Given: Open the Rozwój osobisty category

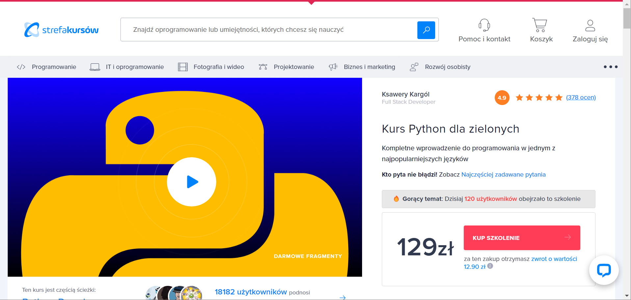Looking at the screenshot, I should tap(447, 67).
